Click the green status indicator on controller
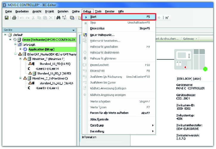216x149 pixels. pos(205,69)
